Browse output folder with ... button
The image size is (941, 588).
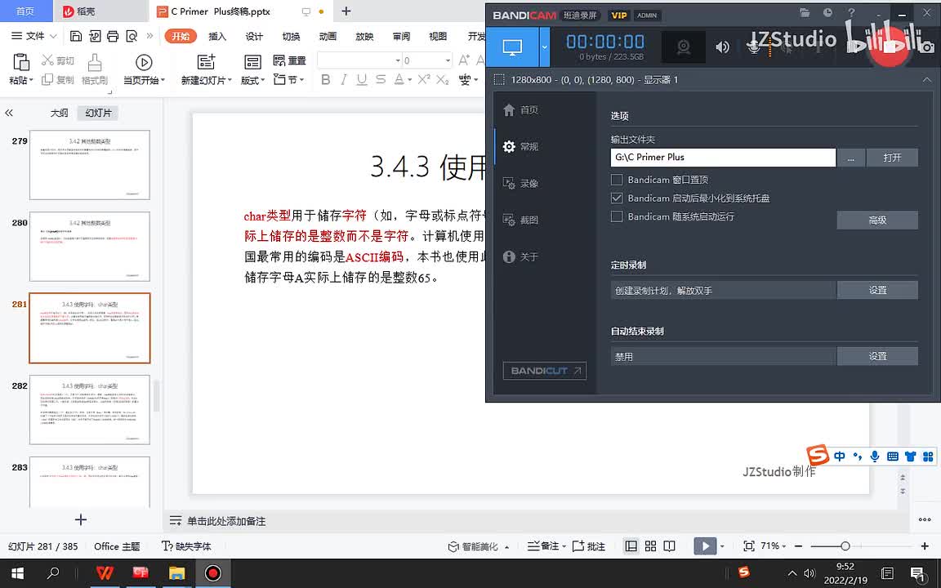click(x=851, y=157)
